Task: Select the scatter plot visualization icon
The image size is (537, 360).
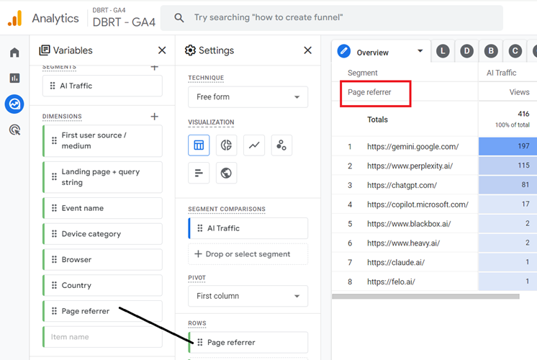Action: click(281, 145)
